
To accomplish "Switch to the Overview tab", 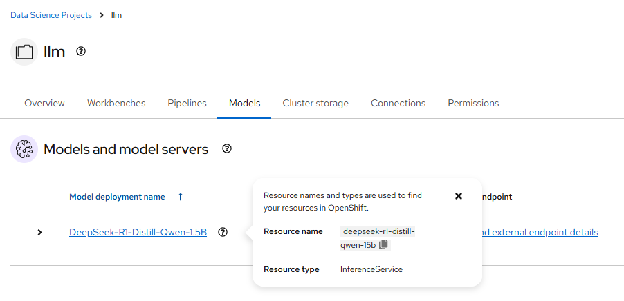I will click(x=44, y=104).
